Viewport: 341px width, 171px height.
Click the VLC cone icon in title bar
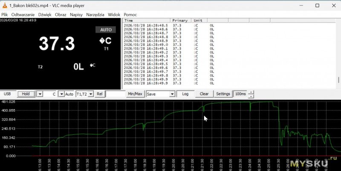4,6
